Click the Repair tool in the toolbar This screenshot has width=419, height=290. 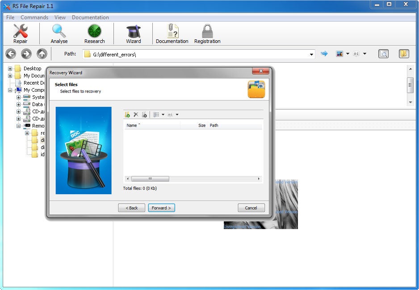click(20, 34)
